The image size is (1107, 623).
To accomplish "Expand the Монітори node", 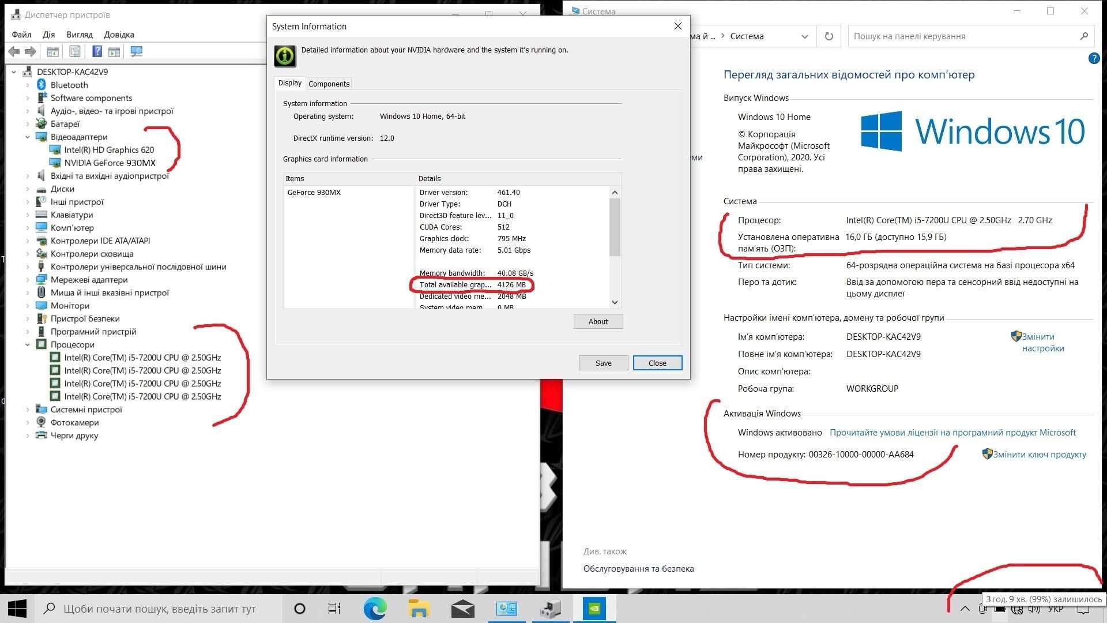I will click(x=27, y=306).
